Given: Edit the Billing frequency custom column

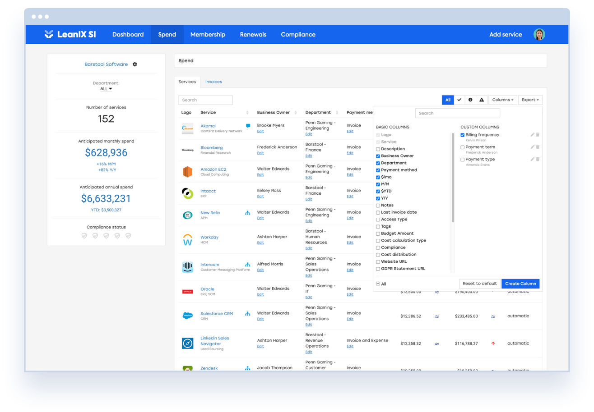Looking at the screenshot, I should 533,135.
